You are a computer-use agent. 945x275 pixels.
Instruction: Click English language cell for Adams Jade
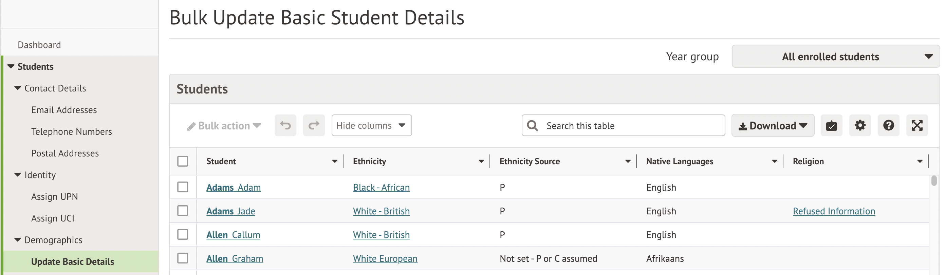pos(662,211)
